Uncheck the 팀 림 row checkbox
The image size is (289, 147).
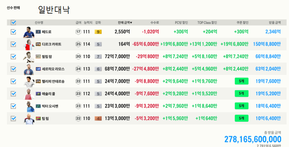pos(13,118)
